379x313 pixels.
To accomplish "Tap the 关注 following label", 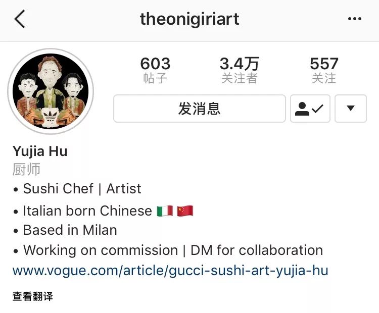I will coord(324,78).
